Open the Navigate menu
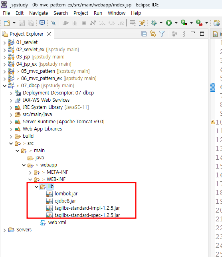Viewport: 222px width, 257px height. click(39, 13)
